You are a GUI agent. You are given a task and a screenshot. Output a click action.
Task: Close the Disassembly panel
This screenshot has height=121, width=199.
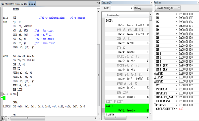pos(151,2)
